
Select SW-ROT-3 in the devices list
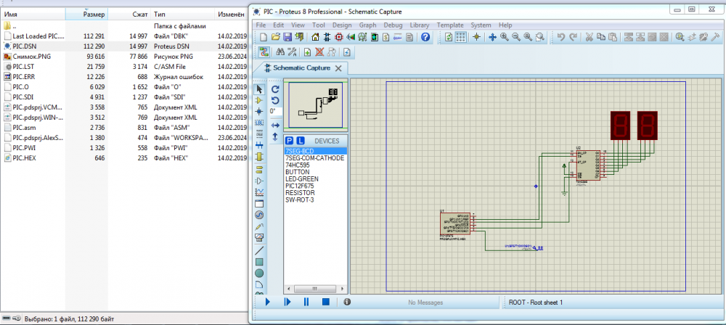[x=298, y=199]
